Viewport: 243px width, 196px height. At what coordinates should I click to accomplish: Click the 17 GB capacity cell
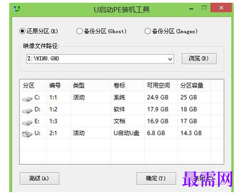[x=189, y=121]
